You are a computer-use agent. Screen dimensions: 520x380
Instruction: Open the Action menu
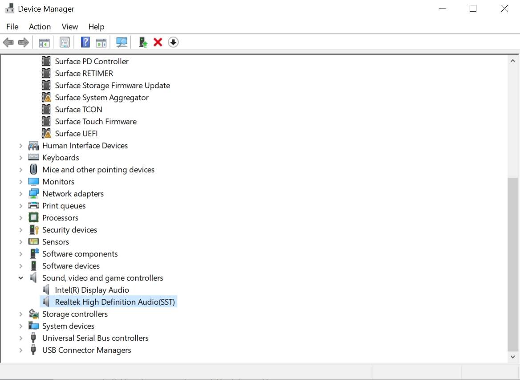coord(40,27)
